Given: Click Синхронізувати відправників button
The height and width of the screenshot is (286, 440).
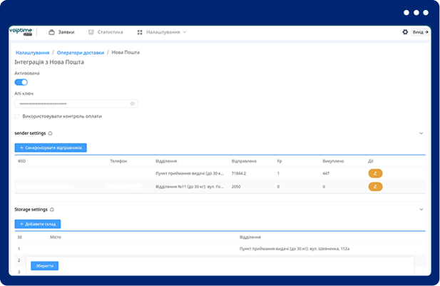Looking at the screenshot, I should click(51, 148).
